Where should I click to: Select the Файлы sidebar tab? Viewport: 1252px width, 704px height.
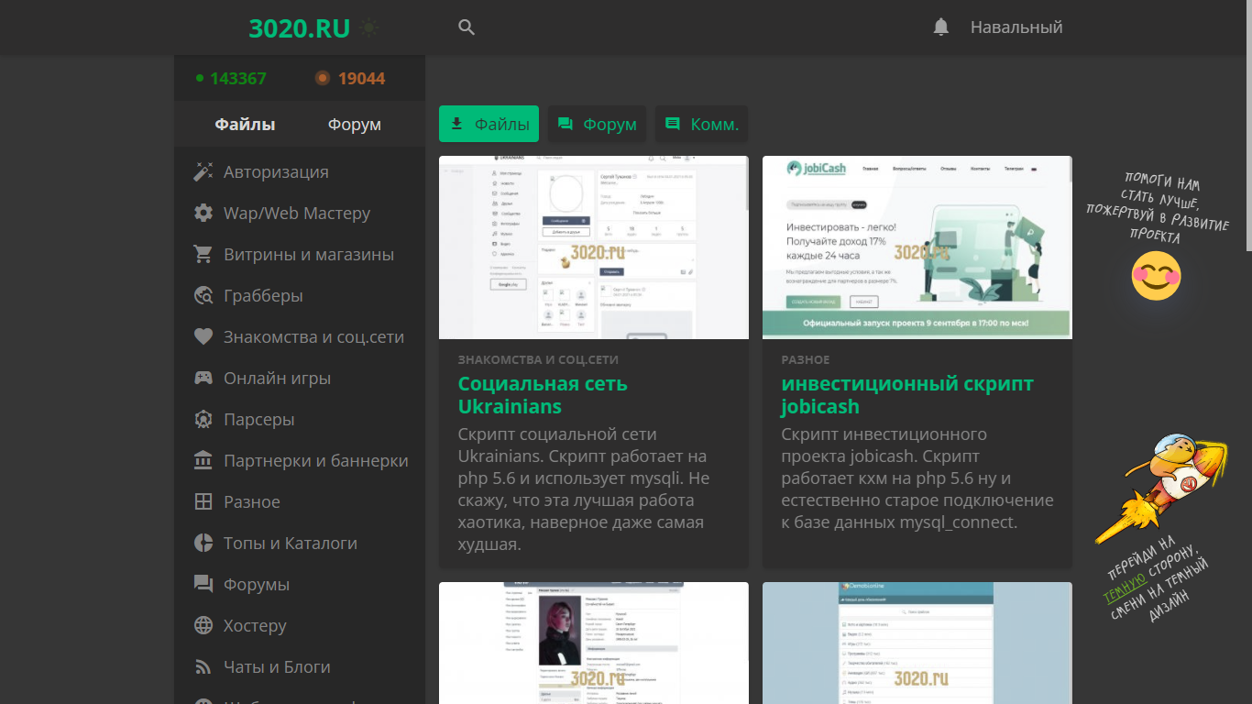[245, 125]
